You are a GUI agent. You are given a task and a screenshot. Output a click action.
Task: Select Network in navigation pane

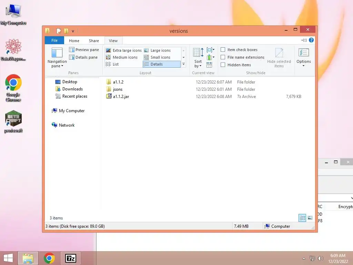coord(63,125)
